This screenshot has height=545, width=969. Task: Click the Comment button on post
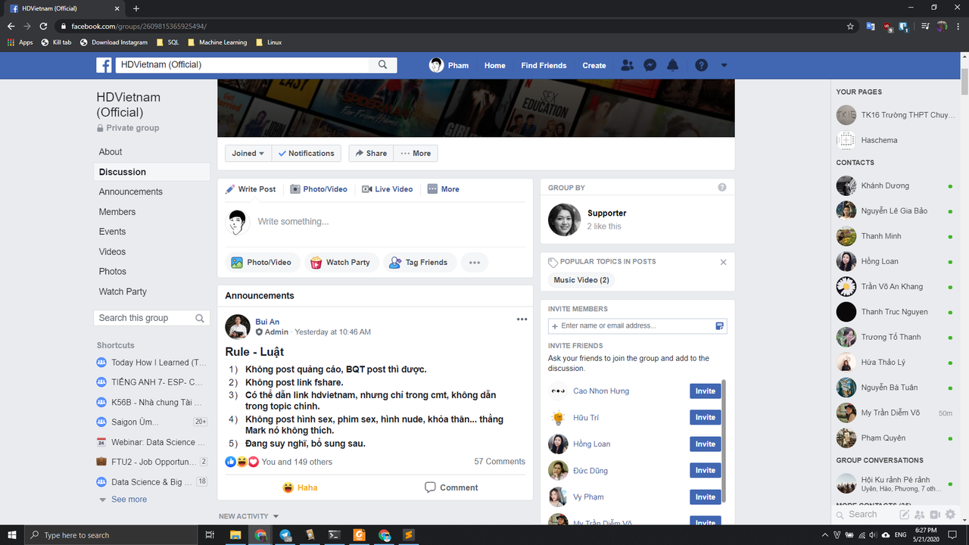click(451, 487)
